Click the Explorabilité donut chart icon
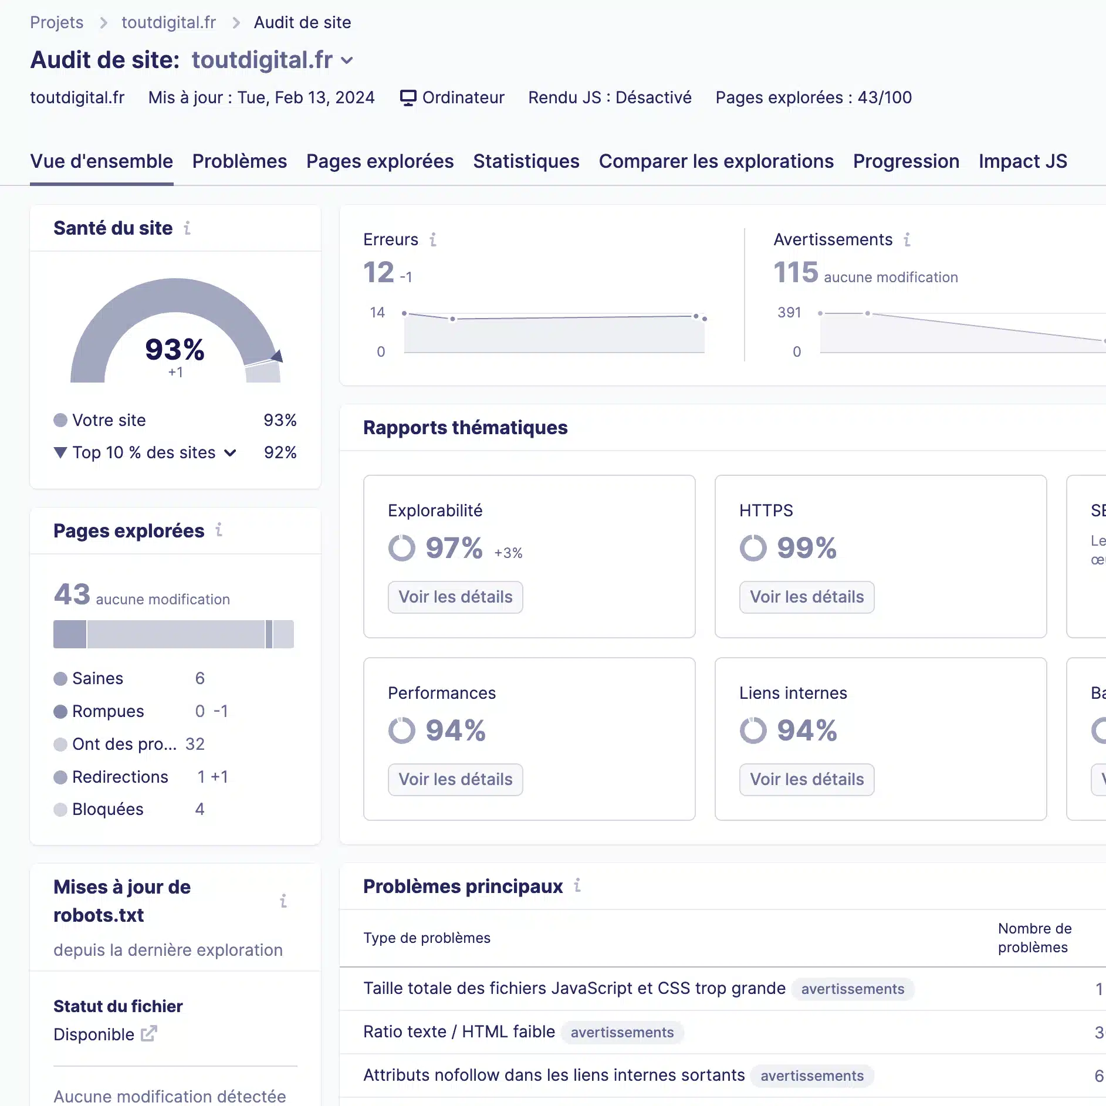1106x1106 pixels. [x=402, y=548]
